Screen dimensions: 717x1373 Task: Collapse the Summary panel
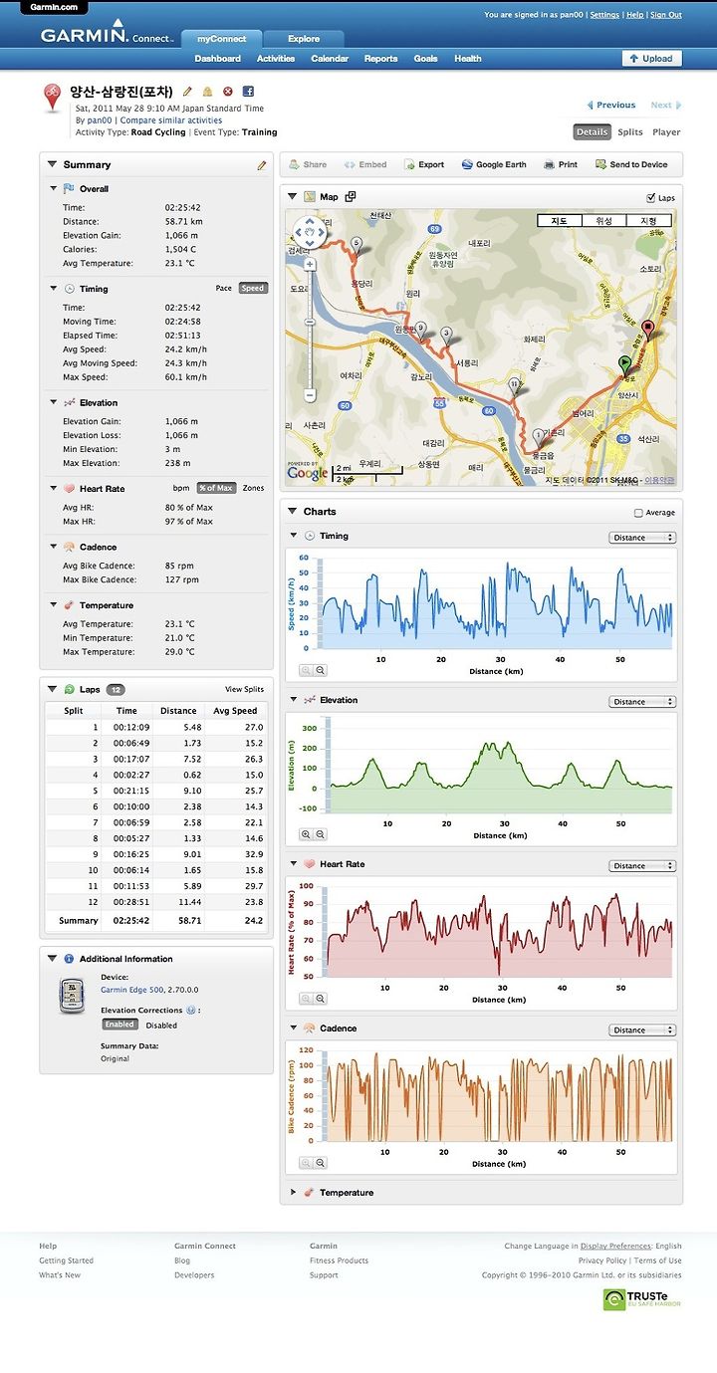click(51, 165)
